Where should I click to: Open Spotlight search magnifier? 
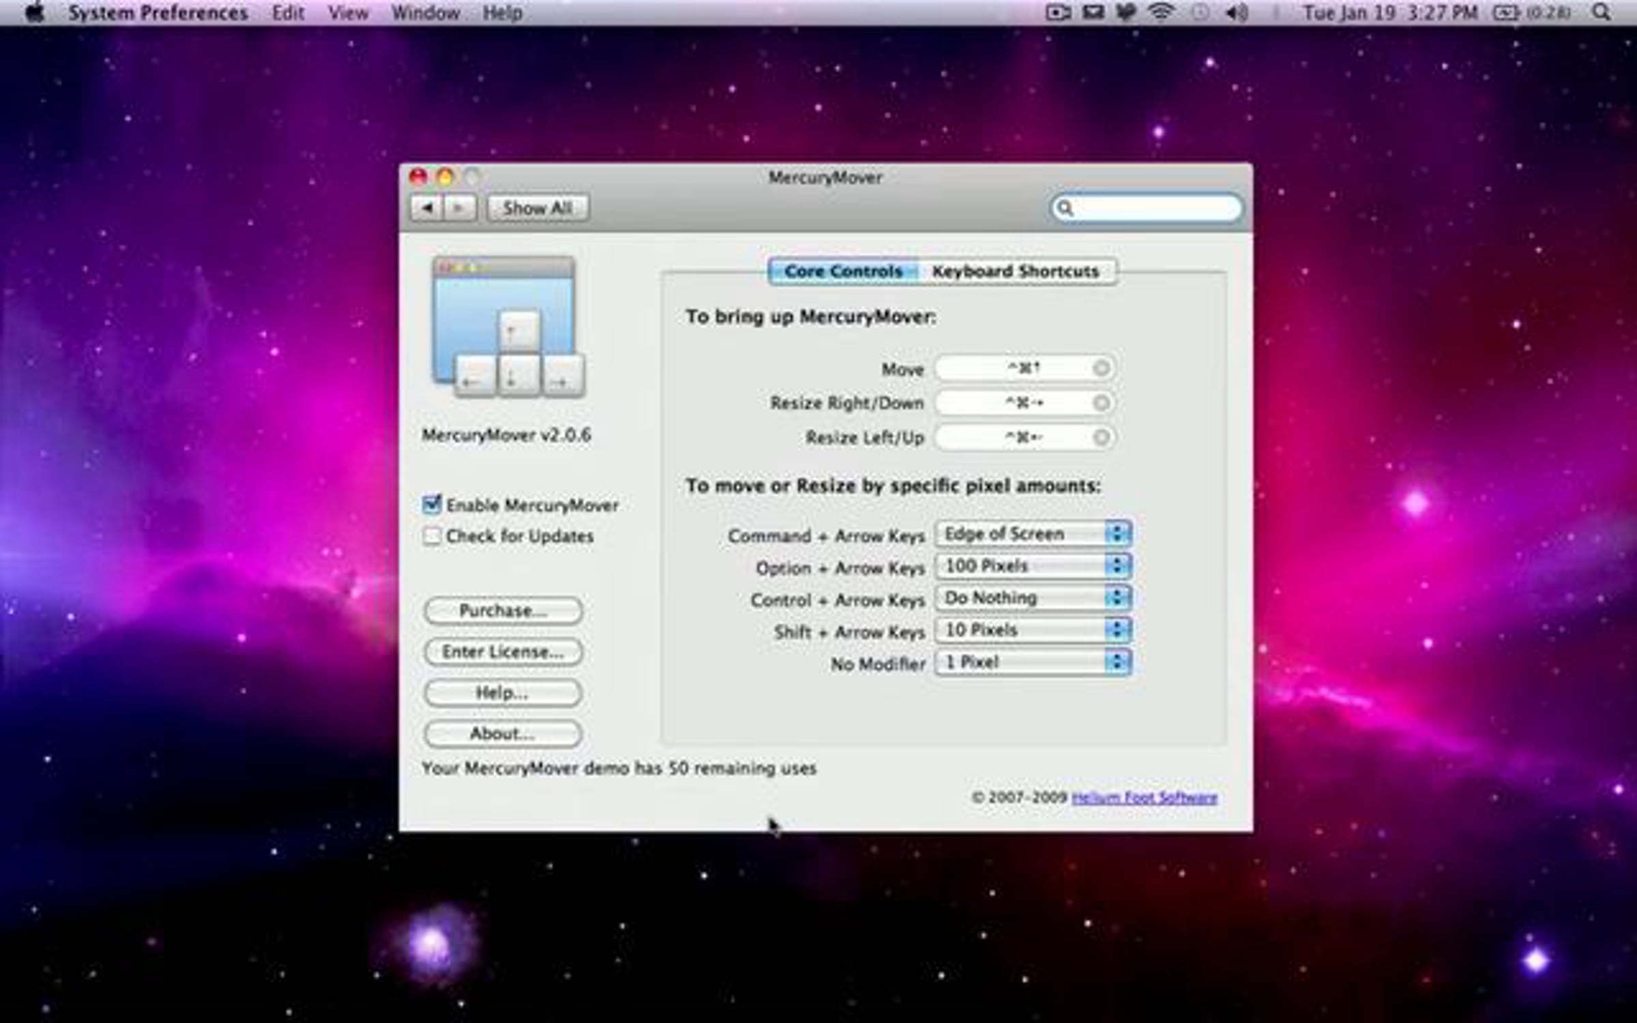pyautogui.click(x=1601, y=12)
